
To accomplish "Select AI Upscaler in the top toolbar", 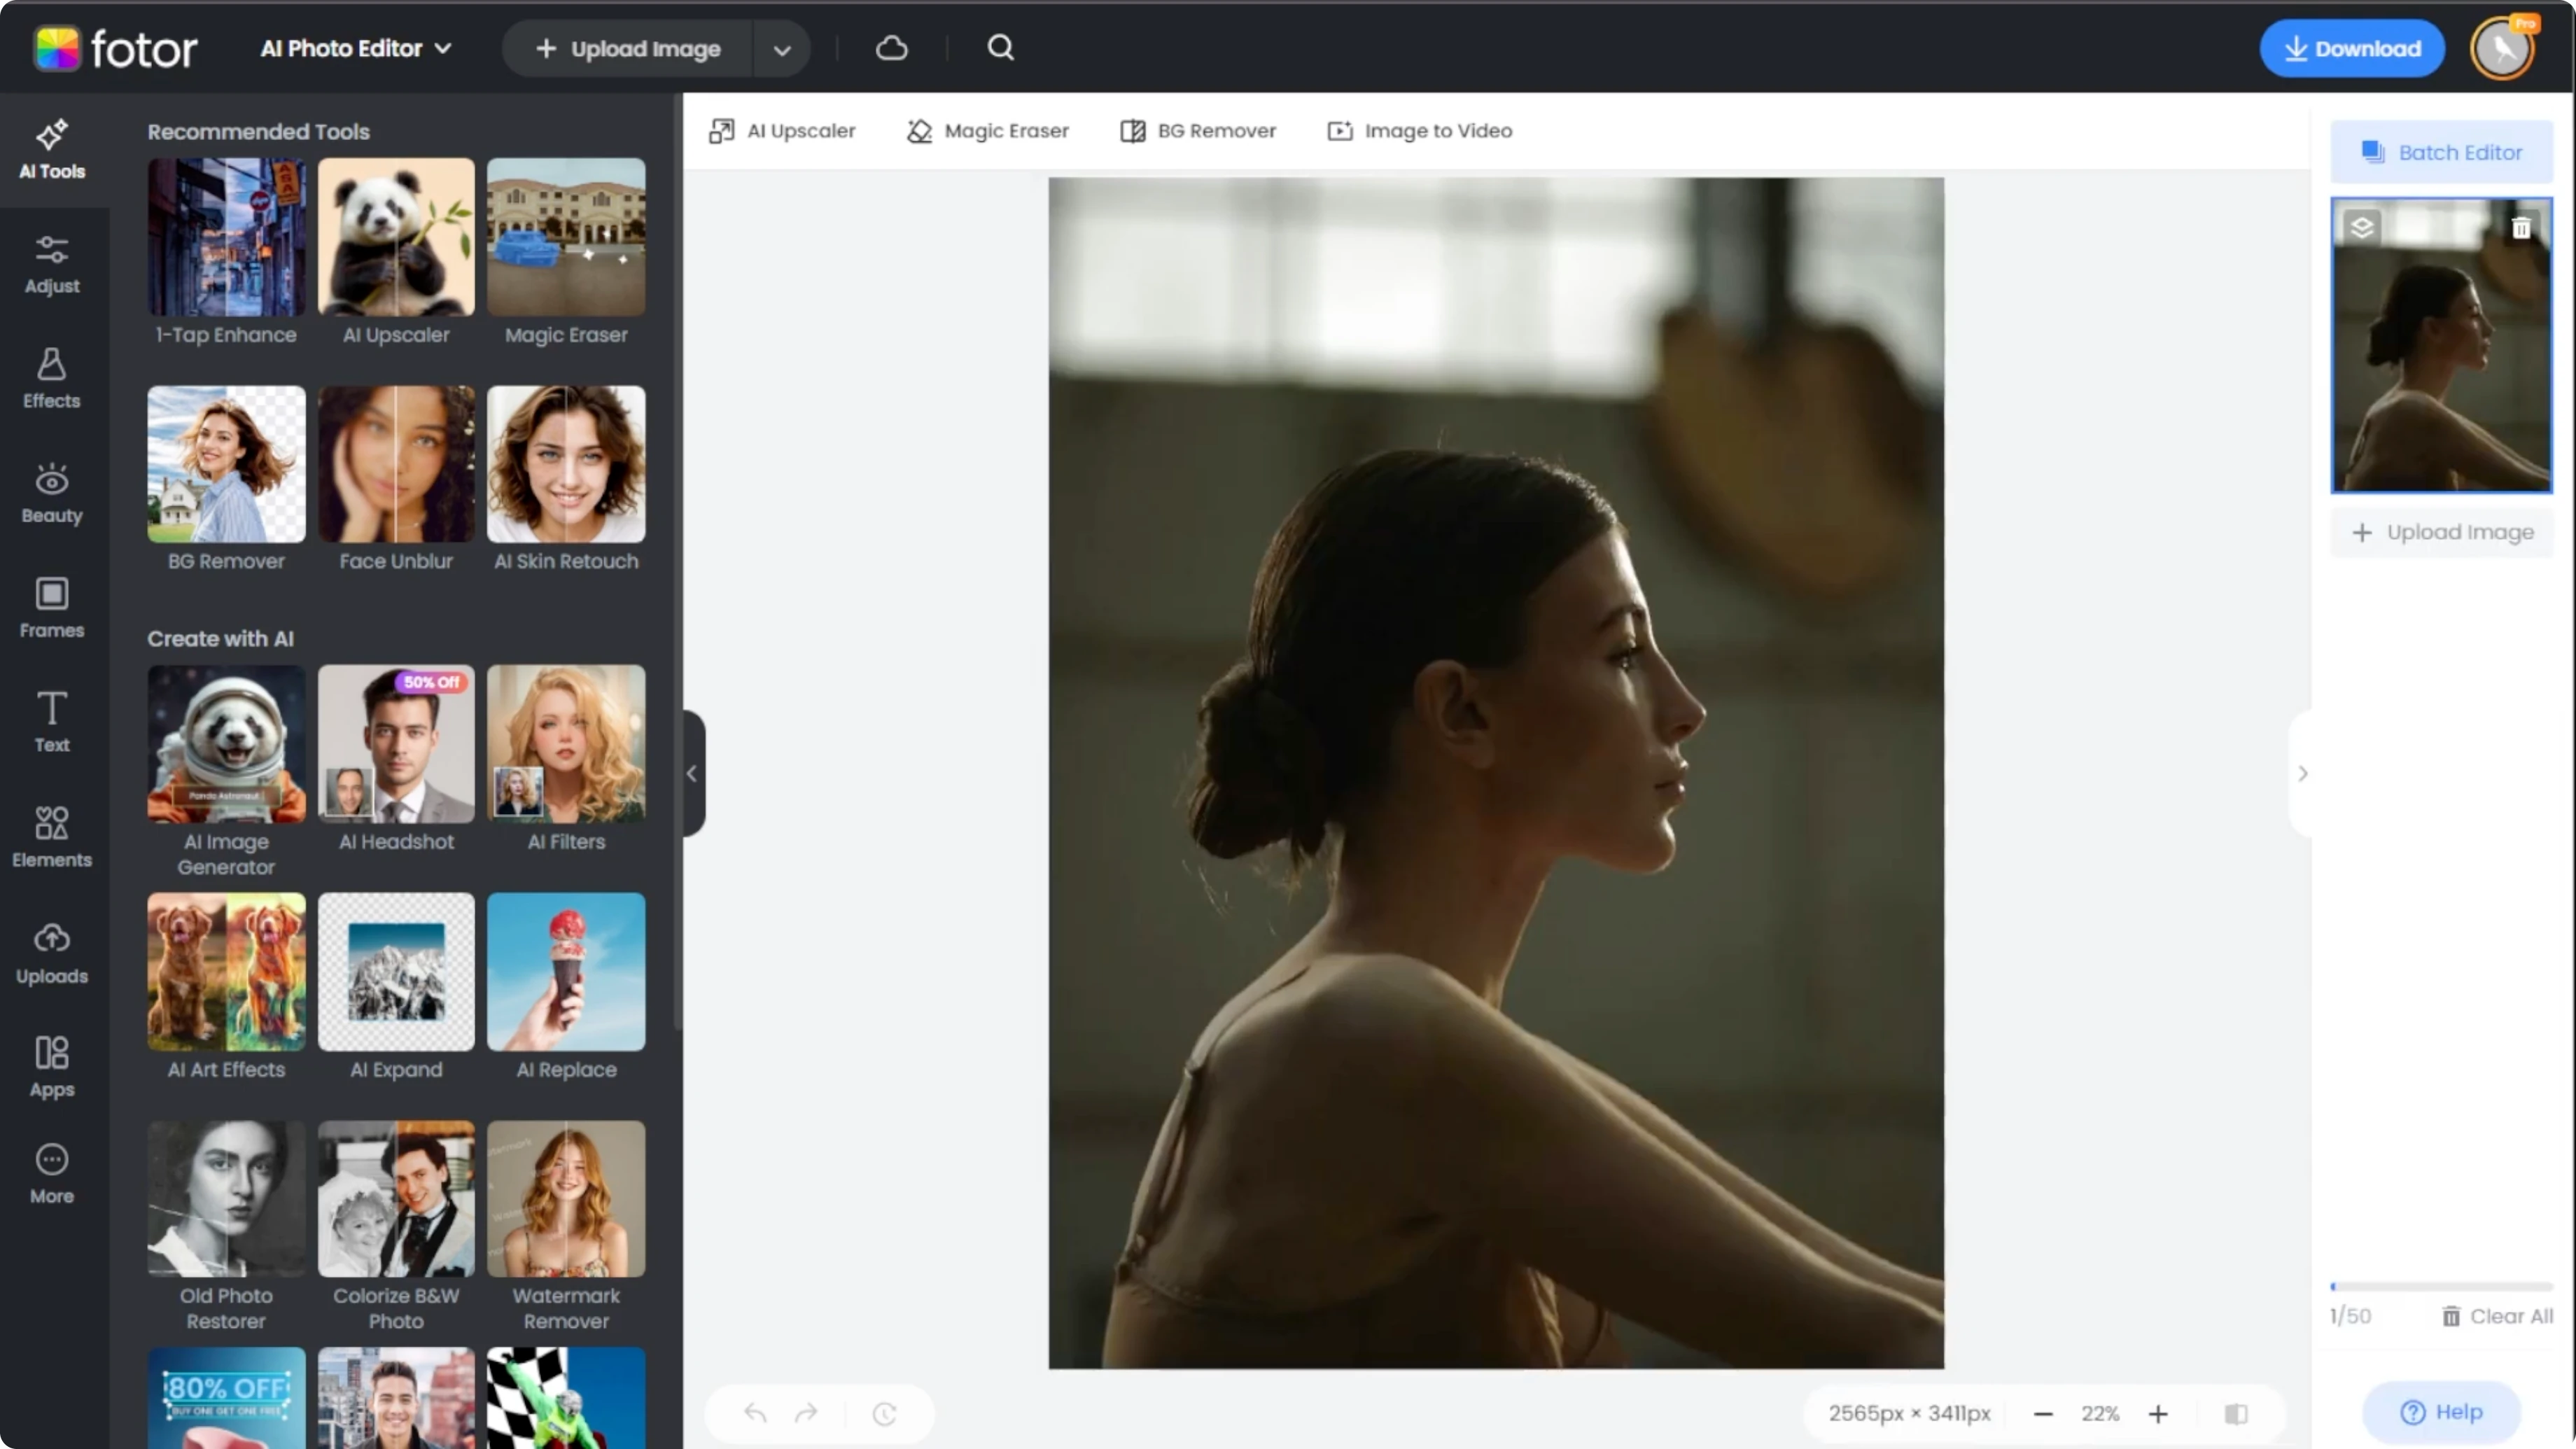I will tap(782, 131).
